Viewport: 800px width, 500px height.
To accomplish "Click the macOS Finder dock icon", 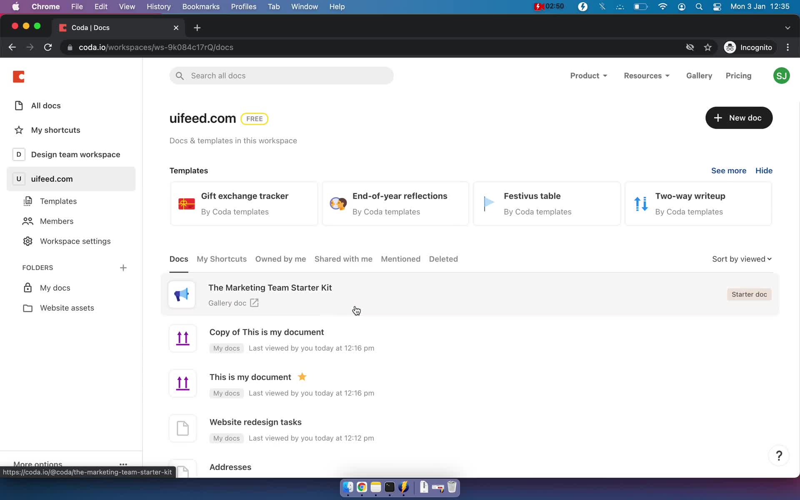I will pyautogui.click(x=348, y=487).
